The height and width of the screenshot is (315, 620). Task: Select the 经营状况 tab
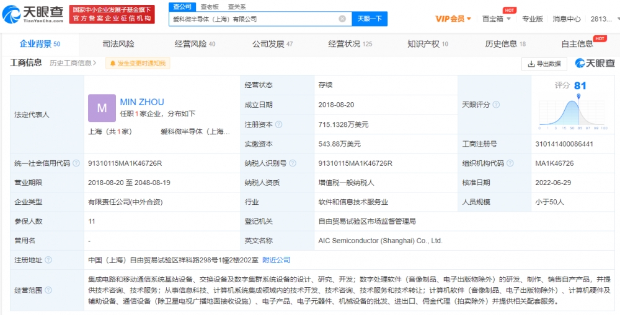(x=350, y=44)
